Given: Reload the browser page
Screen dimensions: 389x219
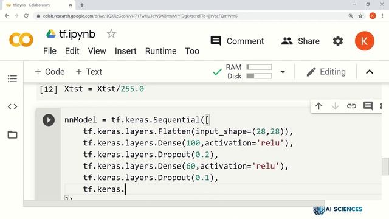Looking at the screenshot, I should pos(26,16).
